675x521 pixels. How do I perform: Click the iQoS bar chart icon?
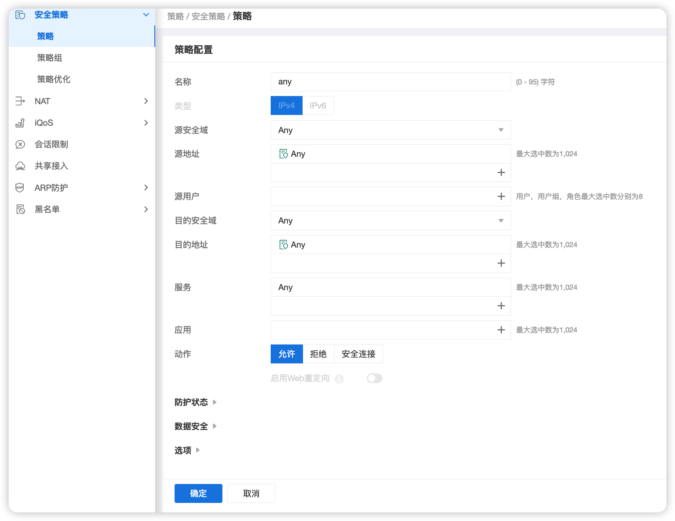(20, 123)
